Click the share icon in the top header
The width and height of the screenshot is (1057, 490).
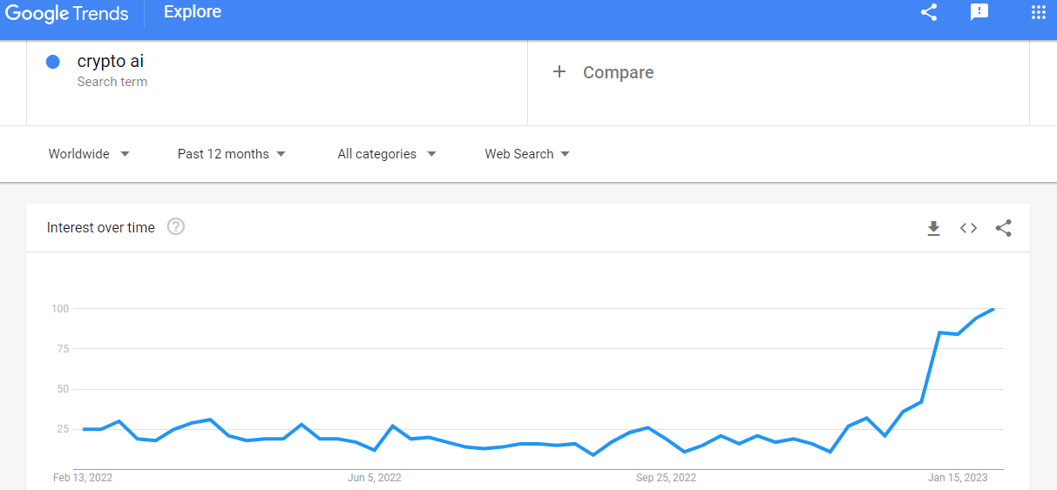tap(929, 12)
